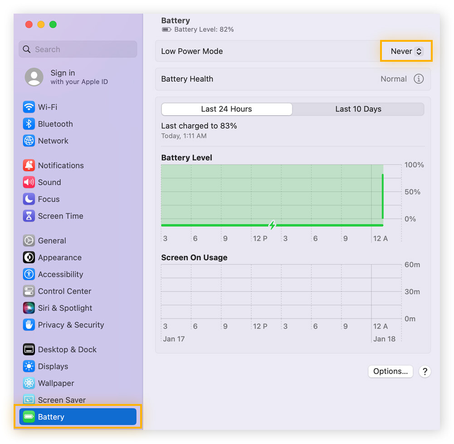The image size is (454, 444).
Task: Expand the Low Power Mode dropdown
Action: (406, 51)
